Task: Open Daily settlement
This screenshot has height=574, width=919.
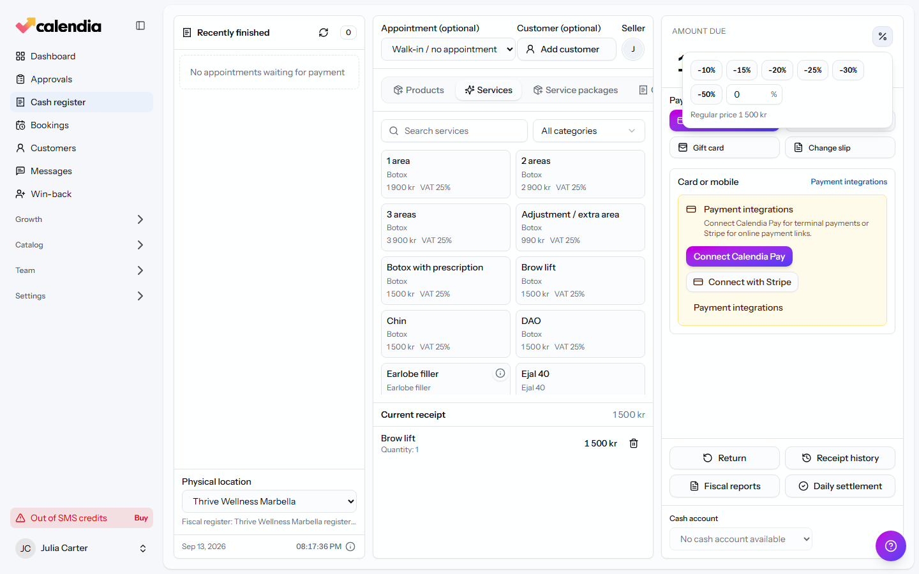Action: pos(840,486)
